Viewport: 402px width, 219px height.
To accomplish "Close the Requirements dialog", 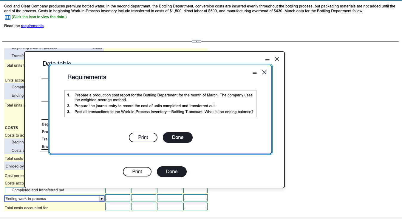I will 264,72.
